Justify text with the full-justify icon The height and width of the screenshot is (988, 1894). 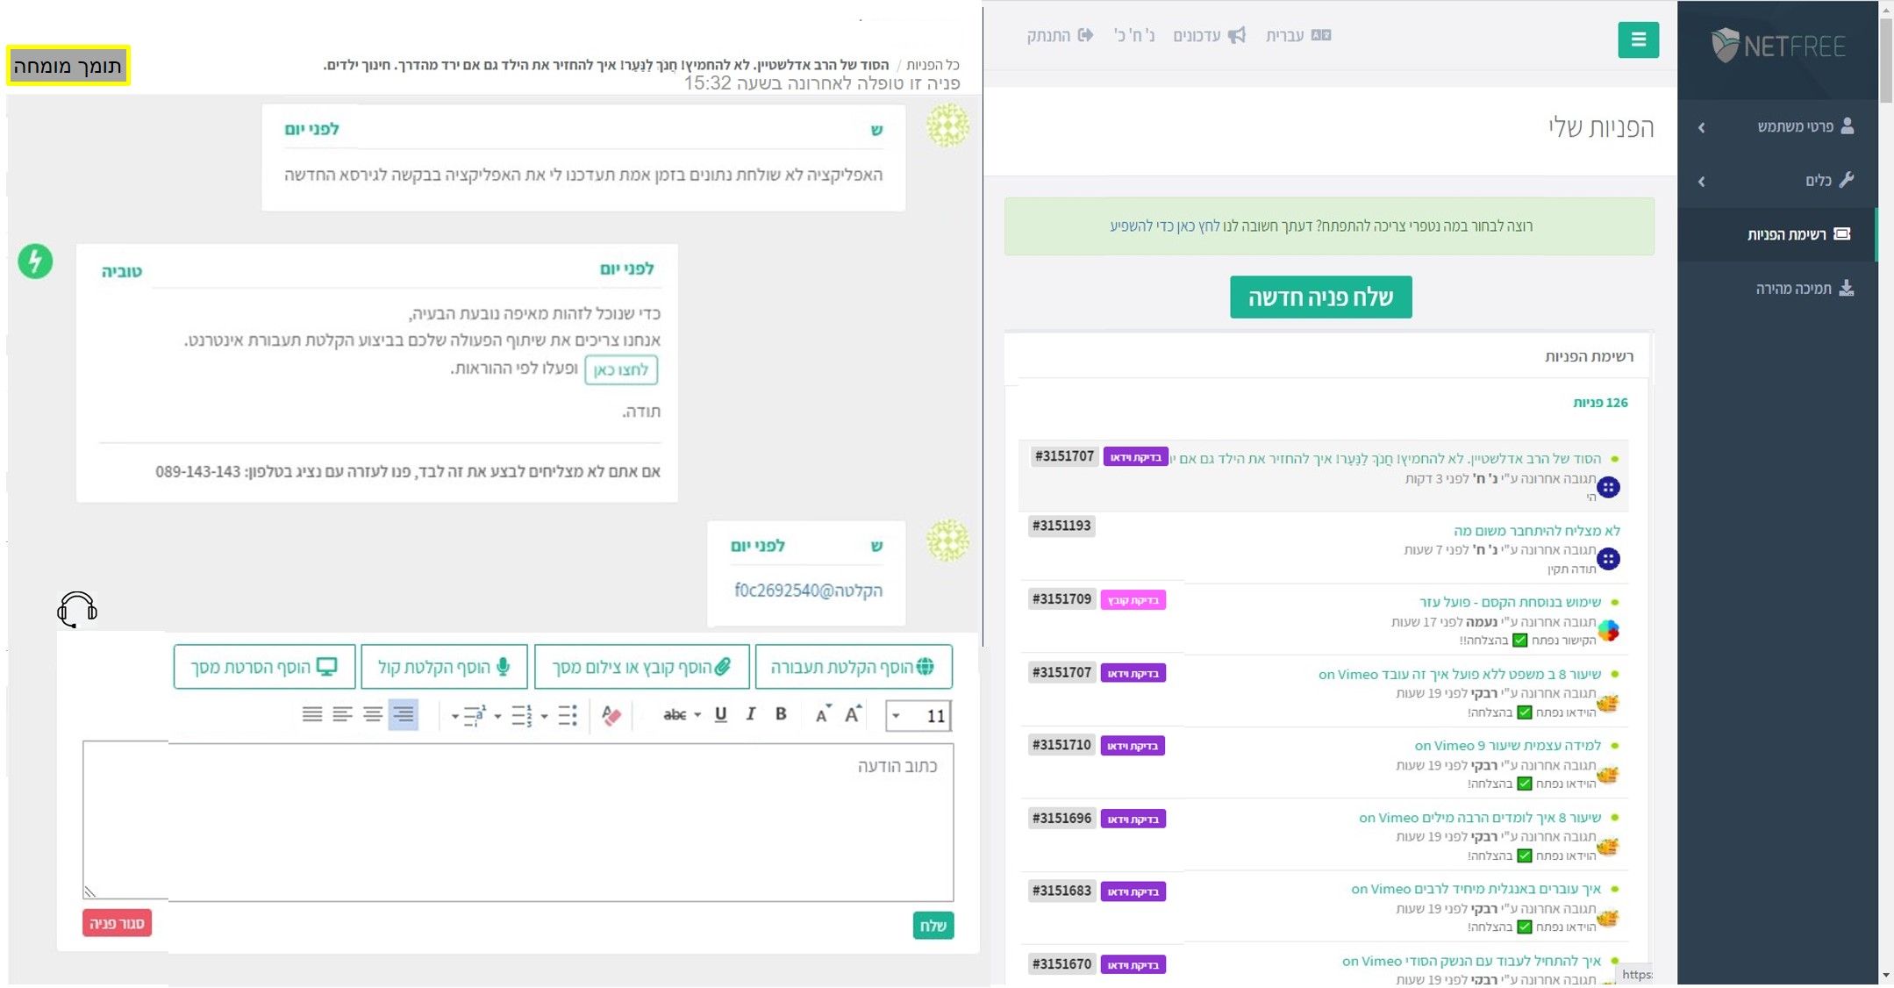click(312, 714)
